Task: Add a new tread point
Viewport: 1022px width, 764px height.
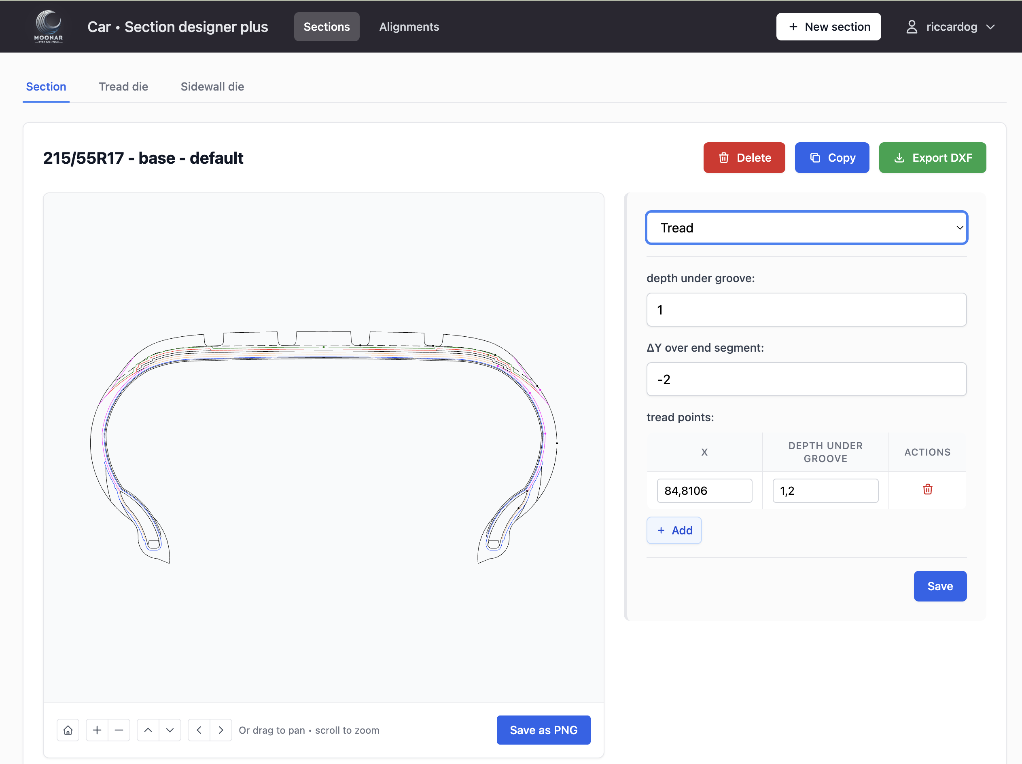Action: pos(674,530)
